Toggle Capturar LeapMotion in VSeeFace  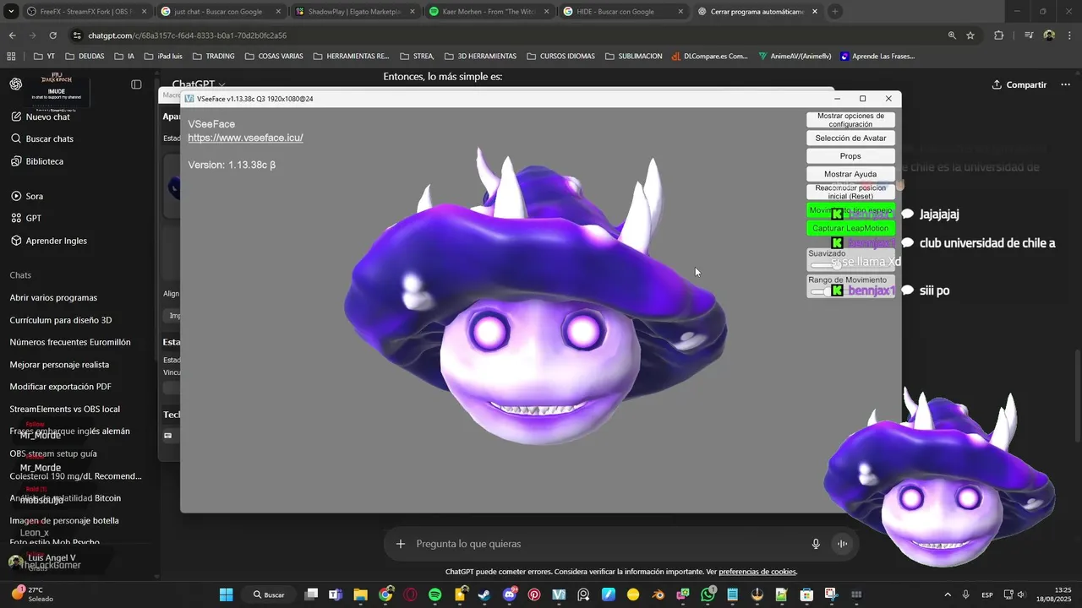coord(850,228)
